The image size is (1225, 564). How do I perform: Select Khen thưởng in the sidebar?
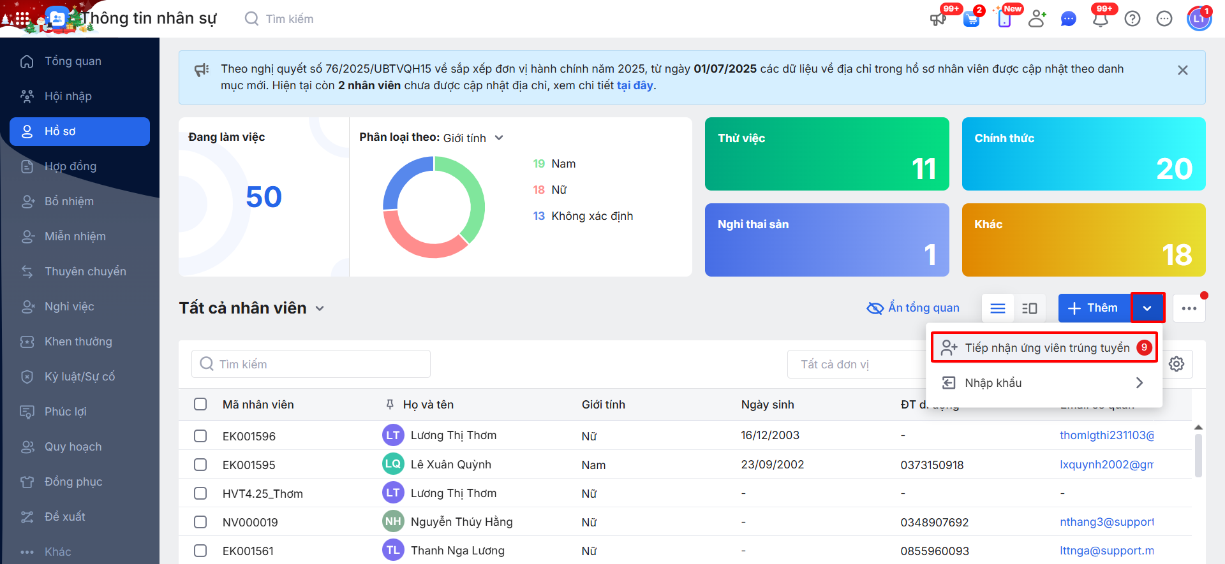pos(80,342)
